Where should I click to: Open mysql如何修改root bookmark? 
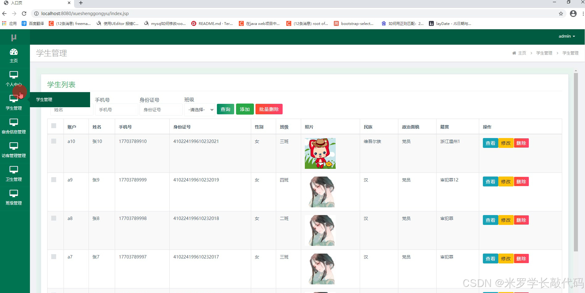click(x=165, y=23)
